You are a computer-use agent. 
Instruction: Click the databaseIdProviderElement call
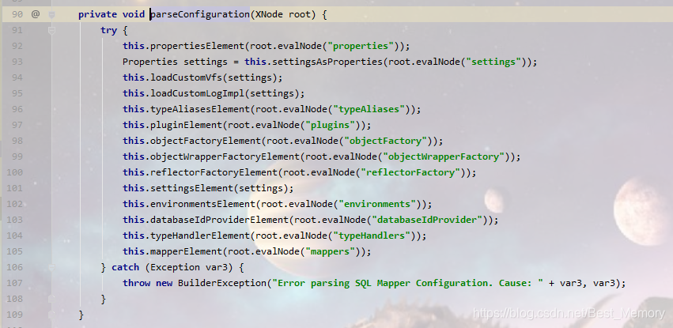pos(219,220)
